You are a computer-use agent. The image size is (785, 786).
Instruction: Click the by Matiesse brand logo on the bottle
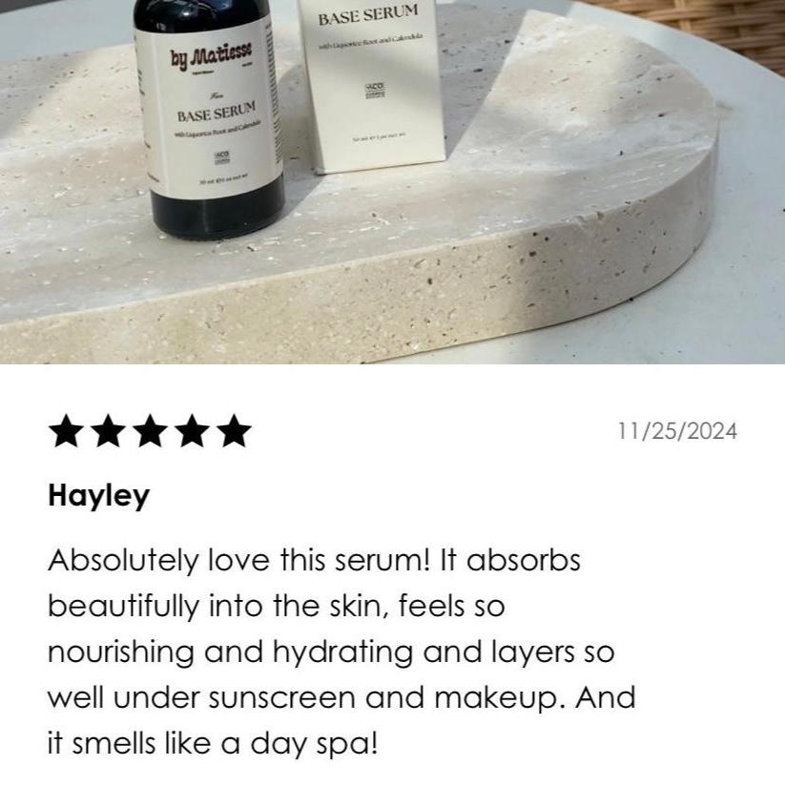click(x=211, y=54)
